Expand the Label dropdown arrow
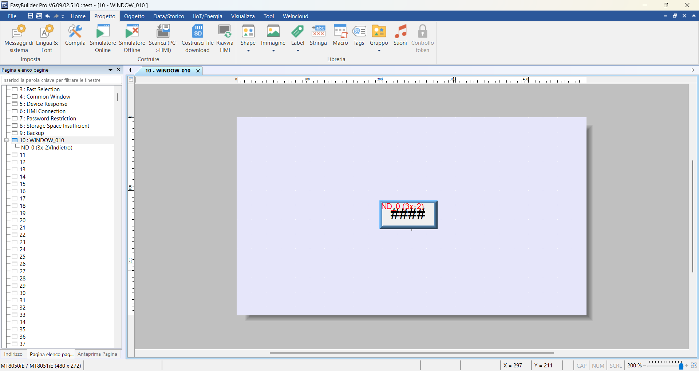The image size is (699, 371). coord(298,51)
